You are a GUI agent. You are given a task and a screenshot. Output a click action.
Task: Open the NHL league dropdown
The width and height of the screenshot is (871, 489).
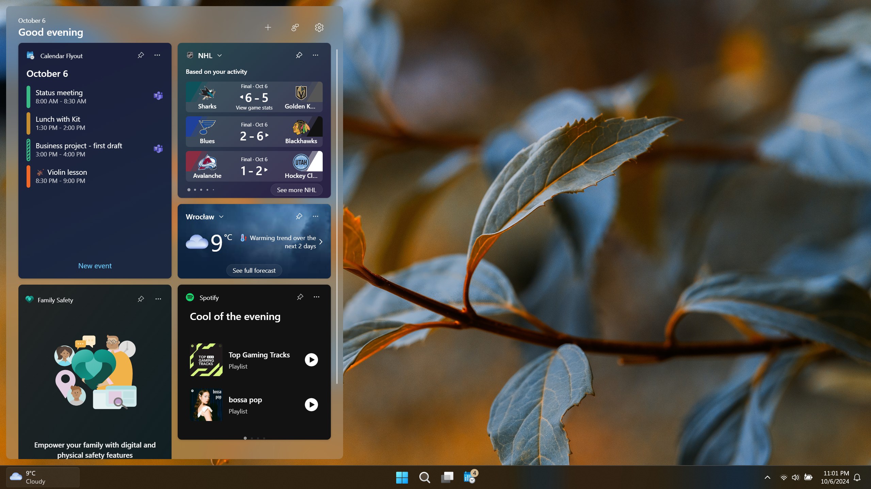pyautogui.click(x=219, y=55)
